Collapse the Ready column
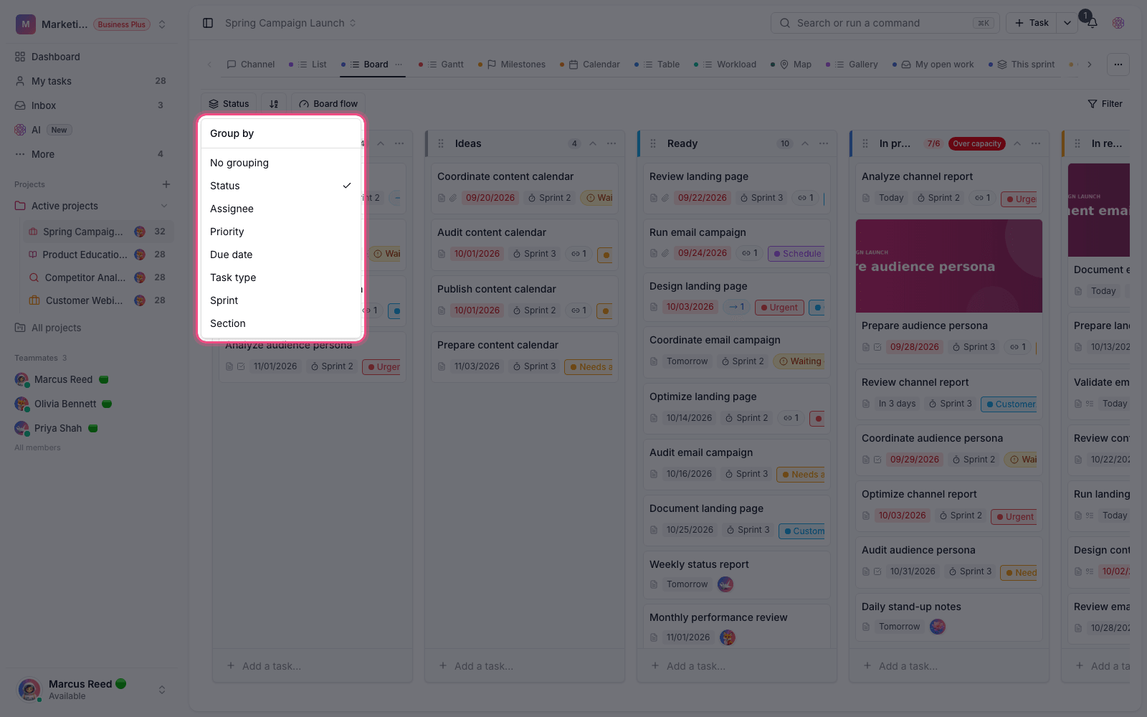 click(x=805, y=143)
